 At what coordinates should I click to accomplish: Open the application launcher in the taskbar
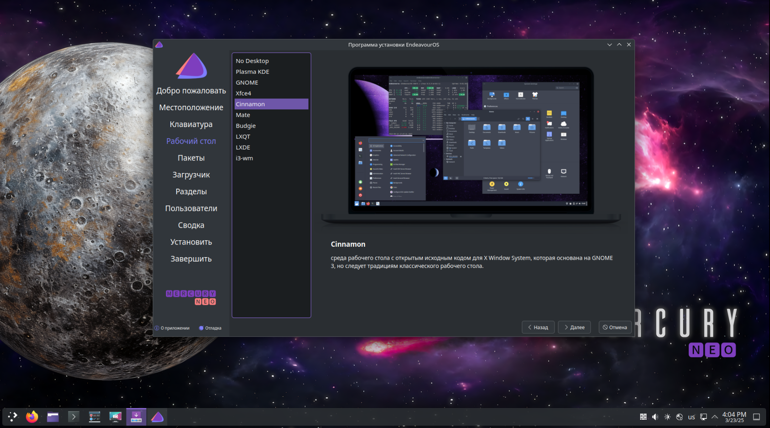tap(12, 417)
